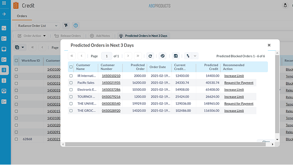The image size is (293, 165).
Task: Click Predicted Orders in Next 3 Days button
Action: click(144, 36)
